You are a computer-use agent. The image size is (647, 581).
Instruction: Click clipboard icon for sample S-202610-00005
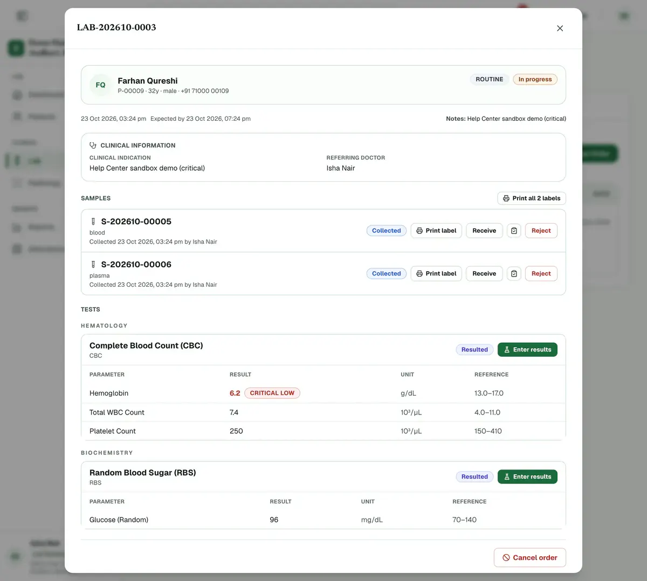click(x=514, y=231)
